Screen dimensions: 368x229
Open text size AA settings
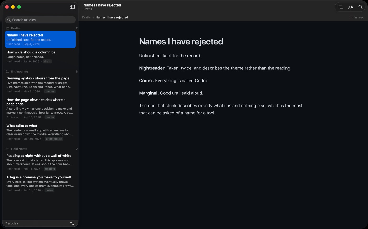(351, 7)
